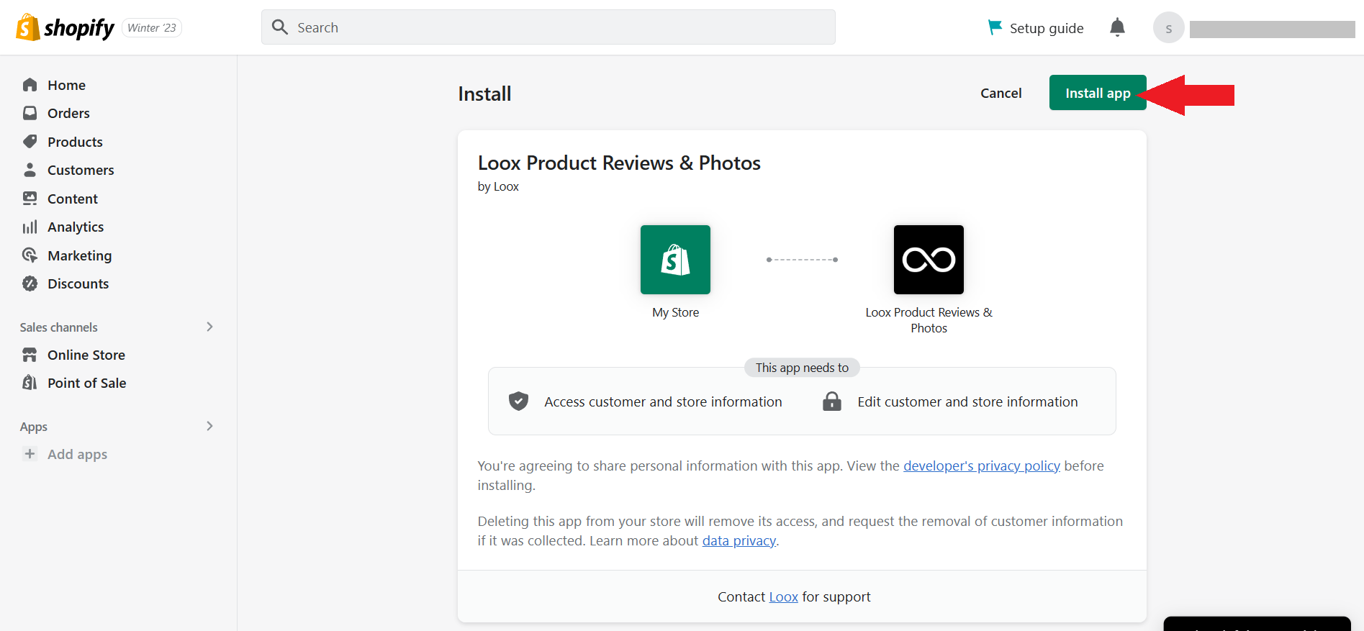Screen dimensions: 1364x631
Task: Click the padlock icon
Action: 832,401
